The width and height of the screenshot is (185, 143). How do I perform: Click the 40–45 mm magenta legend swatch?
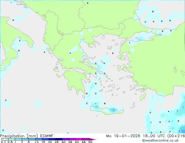coord(79,139)
